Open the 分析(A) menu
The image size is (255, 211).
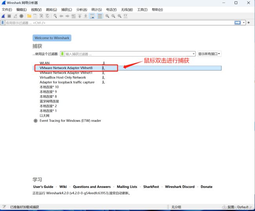pos(82,10)
